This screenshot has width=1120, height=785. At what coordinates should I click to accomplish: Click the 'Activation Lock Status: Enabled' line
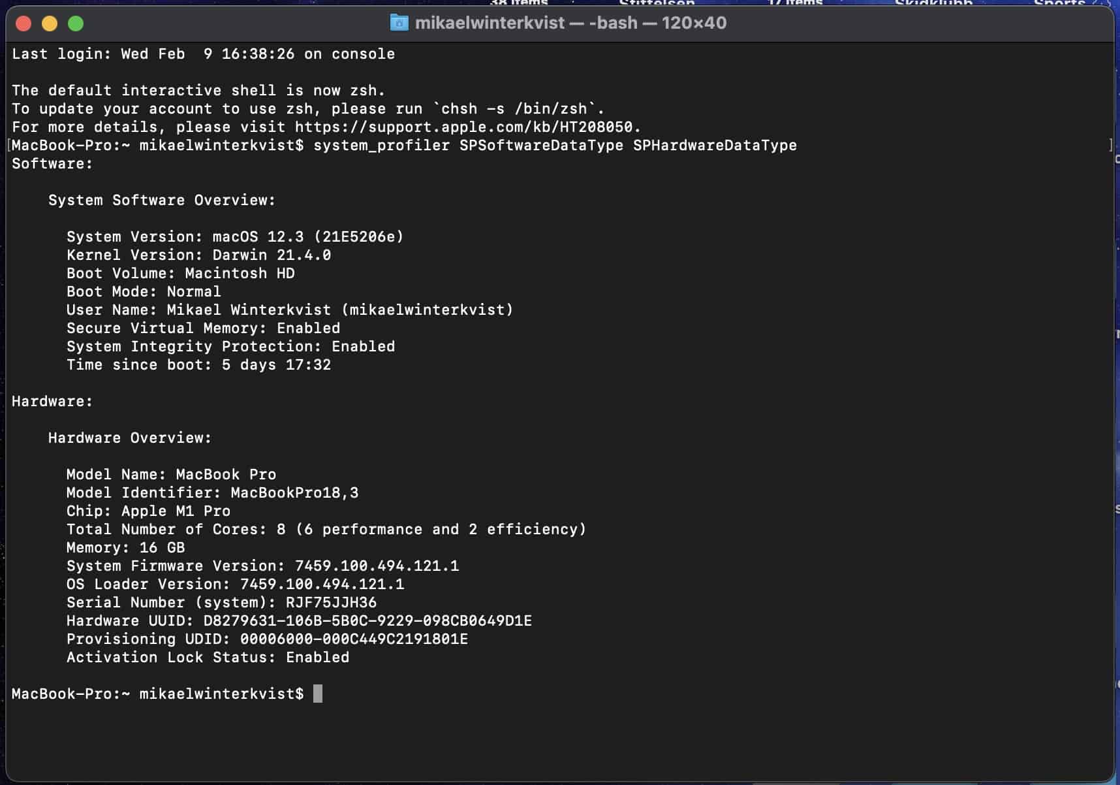click(x=208, y=658)
